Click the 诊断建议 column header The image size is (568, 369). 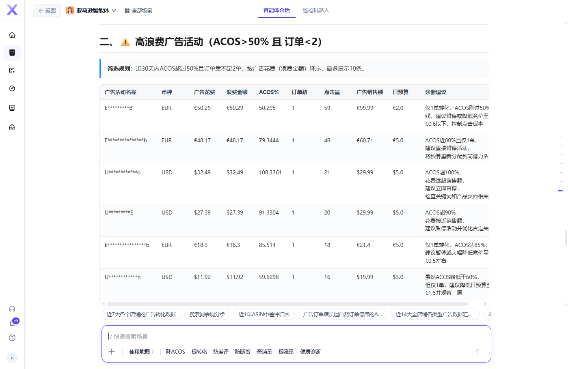click(436, 92)
